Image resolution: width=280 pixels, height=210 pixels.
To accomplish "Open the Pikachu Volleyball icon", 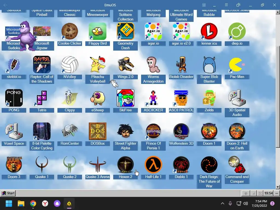I will [x=98, y=65].
